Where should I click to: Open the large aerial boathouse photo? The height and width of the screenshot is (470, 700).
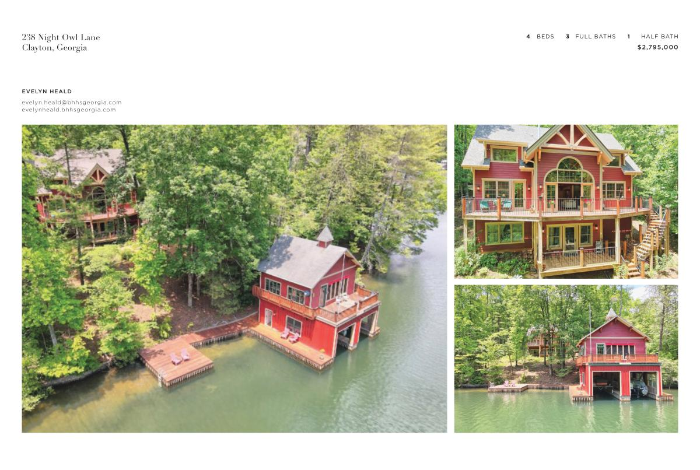pyautogui.click(x=235, y=279)
